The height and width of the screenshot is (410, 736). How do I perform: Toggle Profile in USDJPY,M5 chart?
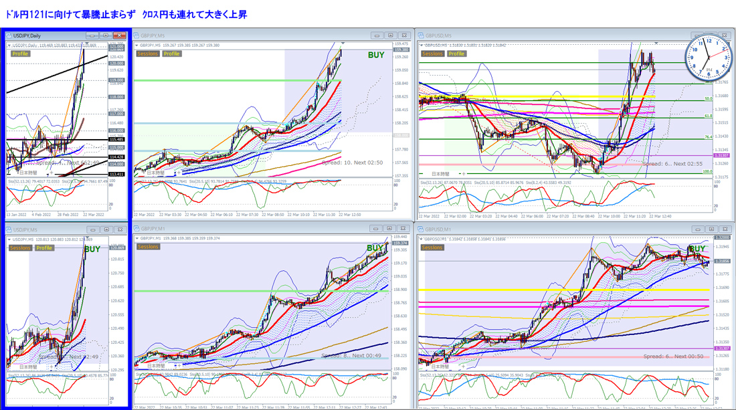pyautogui.click(x=44, y=248)
